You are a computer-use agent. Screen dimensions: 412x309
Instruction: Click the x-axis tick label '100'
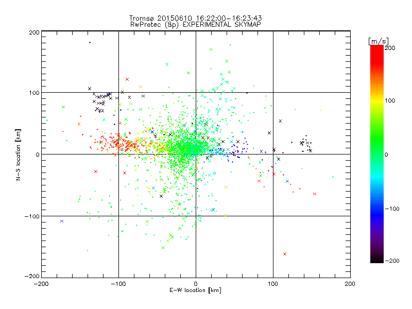273,284
